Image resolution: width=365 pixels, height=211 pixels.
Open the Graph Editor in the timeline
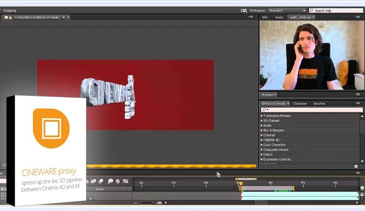pyautogui.click(x=125, y=181)
